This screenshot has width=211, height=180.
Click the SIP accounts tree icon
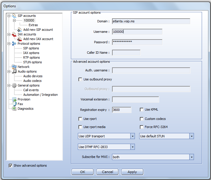point(14,16)
